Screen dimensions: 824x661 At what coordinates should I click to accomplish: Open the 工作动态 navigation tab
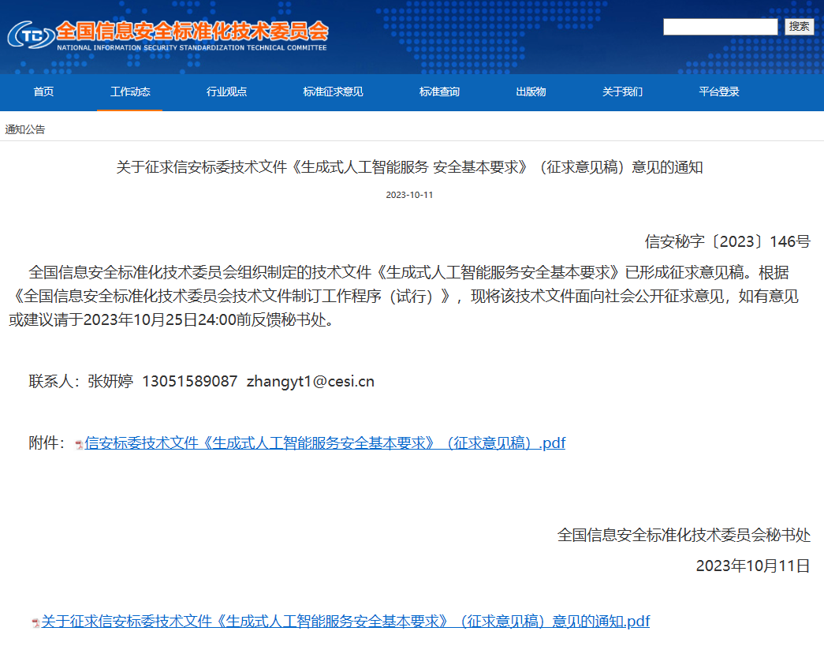coord(130,91)
